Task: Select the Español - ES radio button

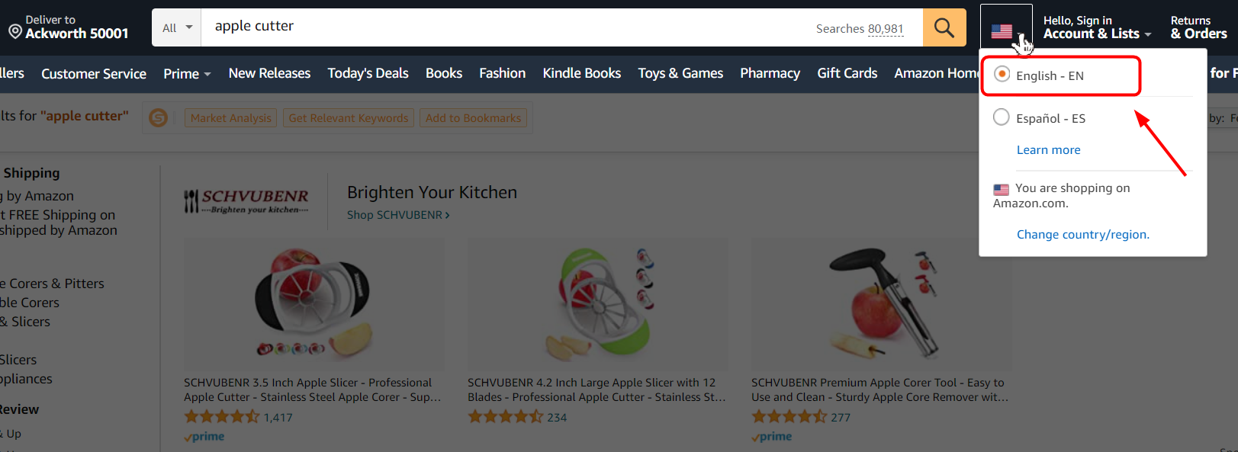Action: click(1002, 117)
